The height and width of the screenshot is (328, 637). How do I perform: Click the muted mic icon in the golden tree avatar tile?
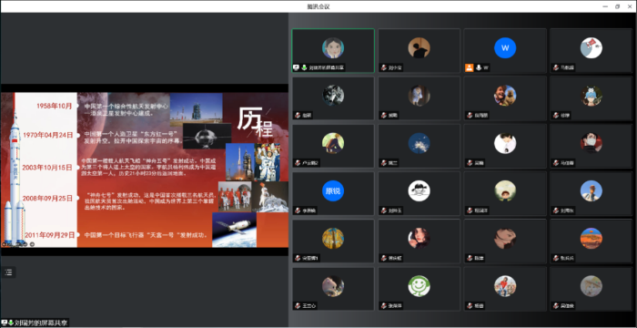(x=297, y=258)
